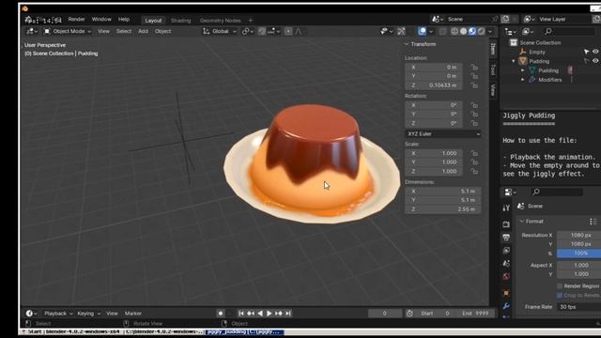Collapse the Pudding object tree in outliner
The image size is (601, 338).
click(514, 61)
